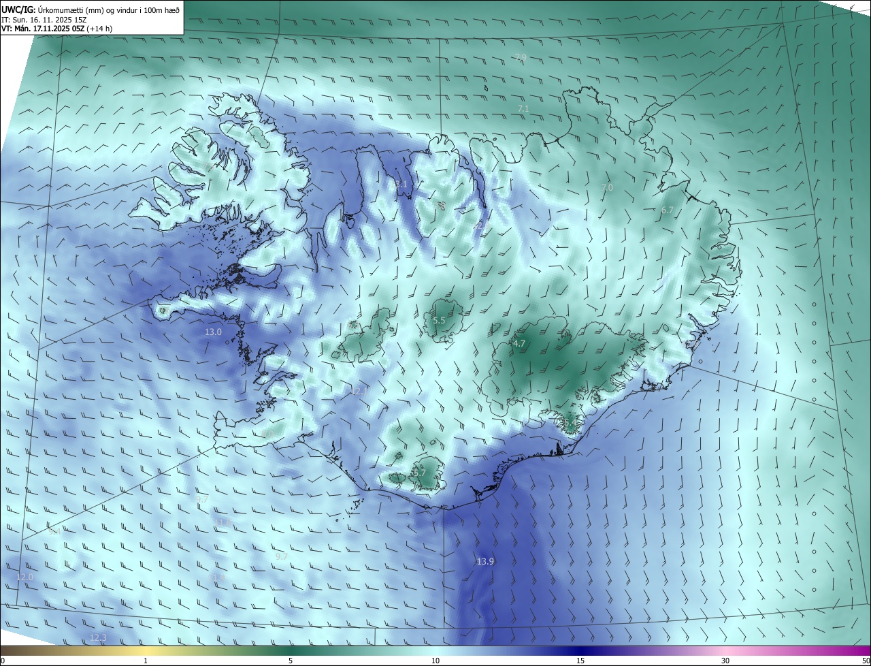
Task: Click the colour bar tick label 50
Action: click(x=866, y=661)
